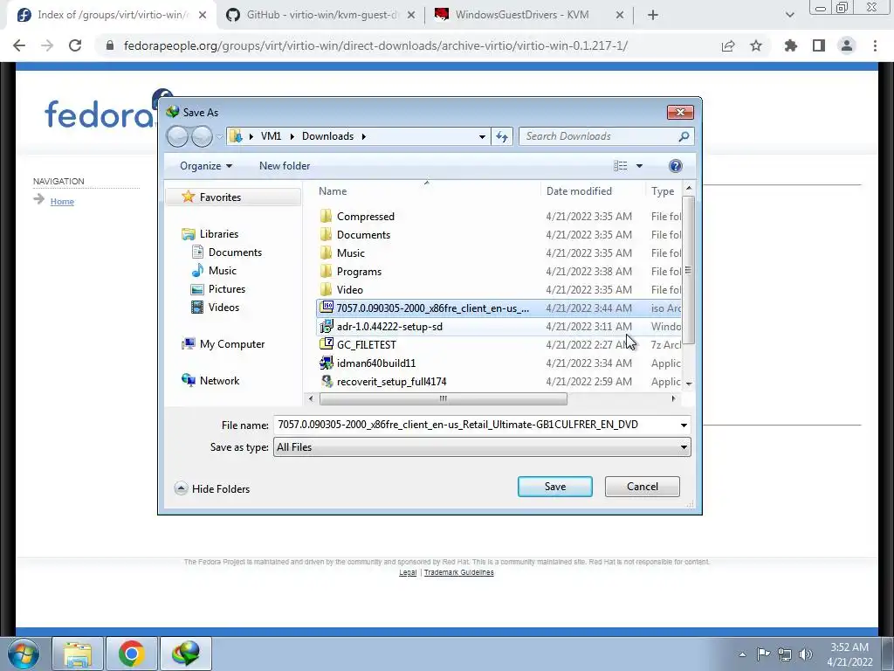Click VM1 in the address breadcrumb
894x671 pixels.
271,136
